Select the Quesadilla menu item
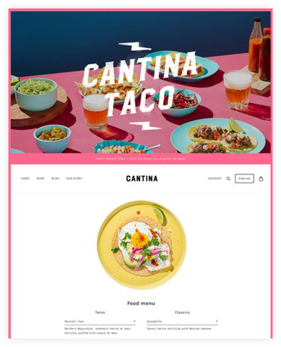 pos(182,321)
